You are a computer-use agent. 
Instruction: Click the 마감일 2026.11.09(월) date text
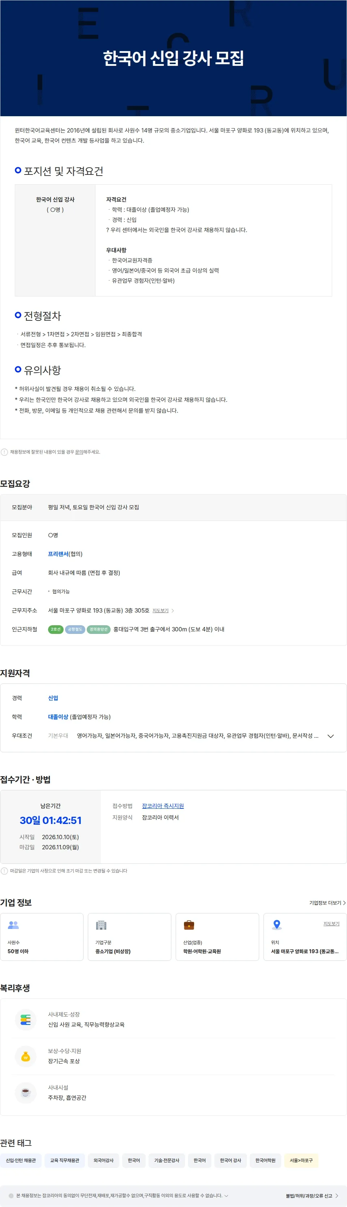(x=60, y=847)
